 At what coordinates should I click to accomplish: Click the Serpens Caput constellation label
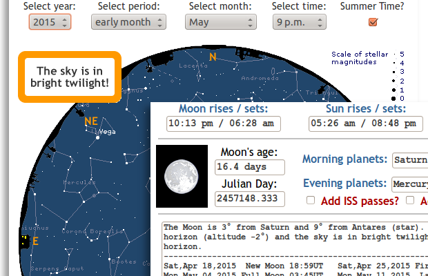(57, 268)
